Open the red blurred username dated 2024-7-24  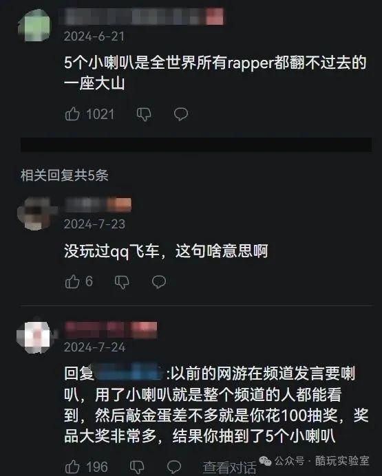click(x=111, y=329)
